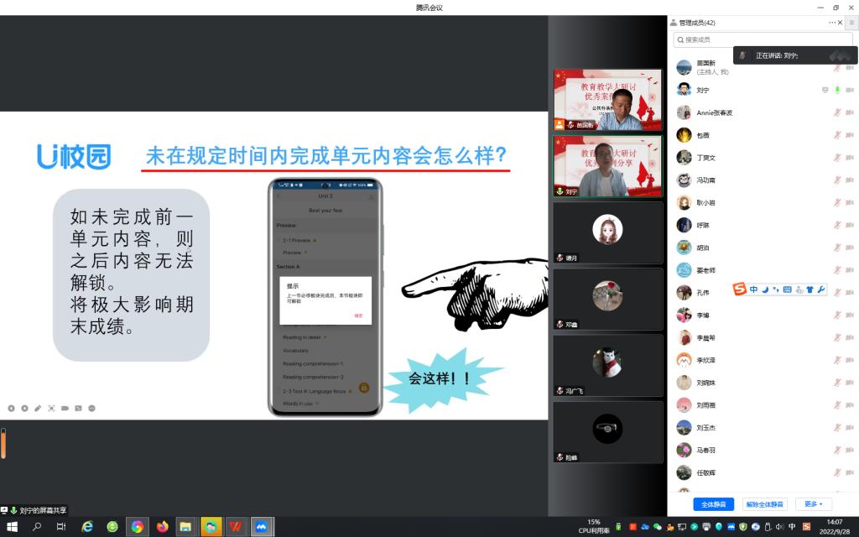Click the previous slide arrow icon
Viewport: 859px width, 537px height.
coord(11,409)
